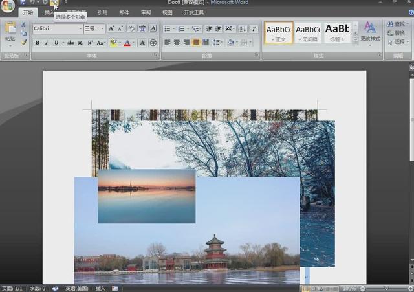Screen dimensions: 414x292
Task: Click the Sort icon in paragraph group
Action: (241, 28)
